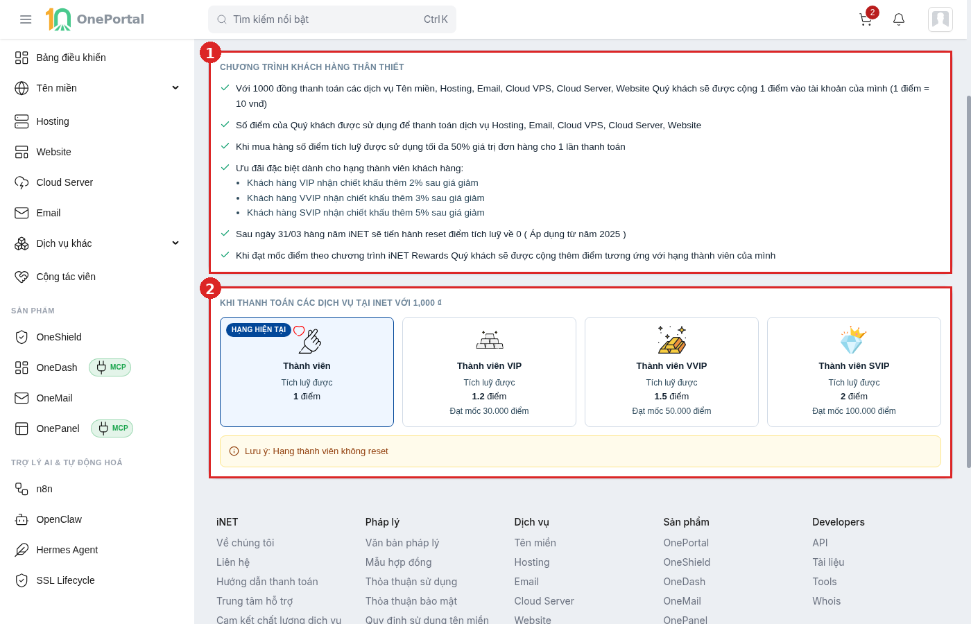Click the OneShield shield icon
Image resolution: width=971 pixels, height=624 pixels.
(22, 337)
